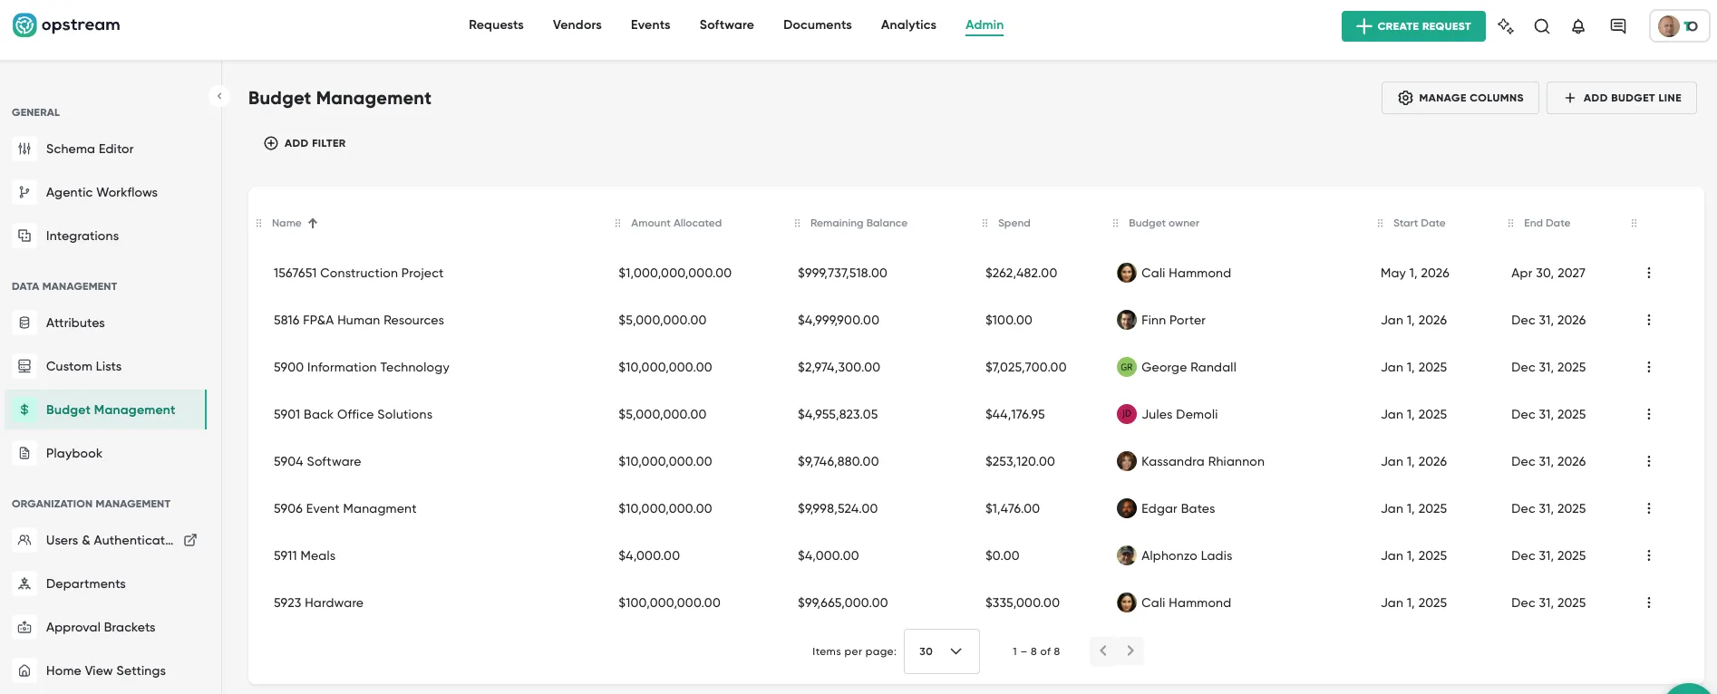Open the search magnifier icon

click(x=1542, y=26)
